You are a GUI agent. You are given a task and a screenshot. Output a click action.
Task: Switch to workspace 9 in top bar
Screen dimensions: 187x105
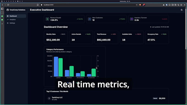pos(22,1)
